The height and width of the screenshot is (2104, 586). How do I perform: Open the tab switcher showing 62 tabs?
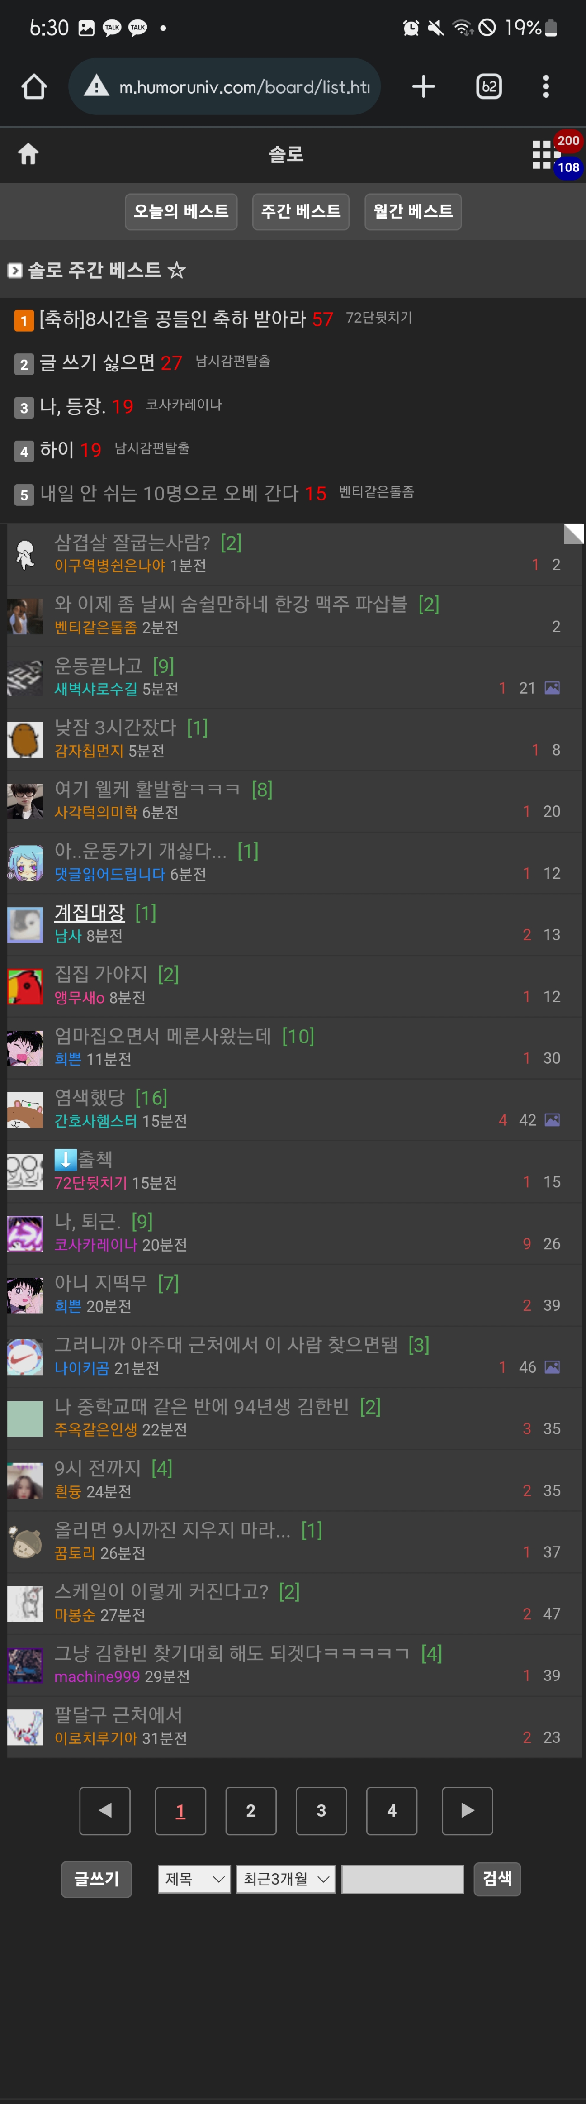pos(489,86)
